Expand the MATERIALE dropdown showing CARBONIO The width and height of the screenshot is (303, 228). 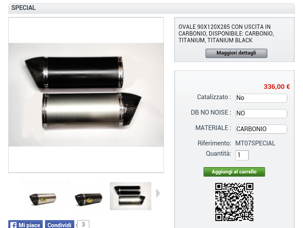(x=261, y=129)
